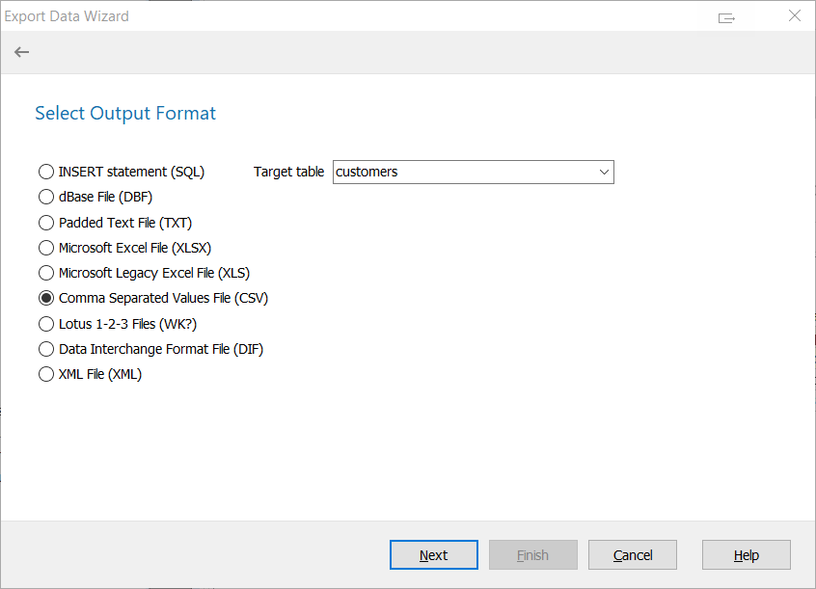Click the Finish button
The width and height of the screenshot is (816, 589).
coord(532,555)
